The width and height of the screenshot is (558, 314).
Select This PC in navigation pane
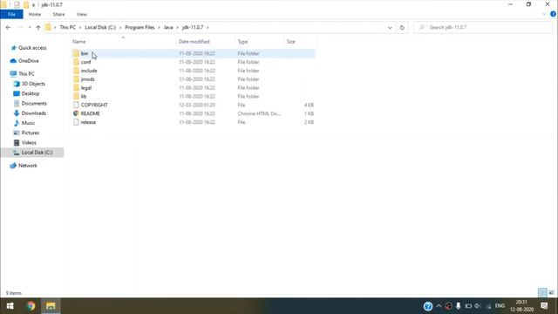26,73
